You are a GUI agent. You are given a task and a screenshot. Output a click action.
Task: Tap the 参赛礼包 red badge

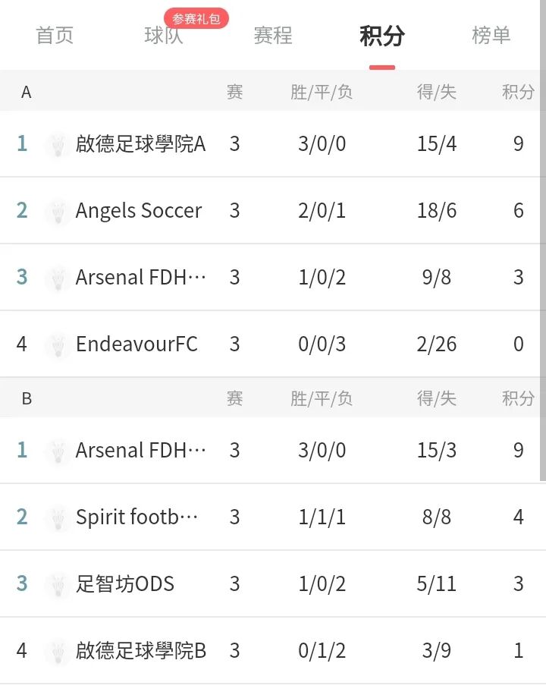(x=196, y=19)
